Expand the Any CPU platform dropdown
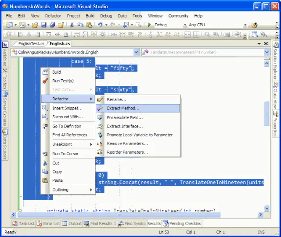Viewport: 281px width, 237px height. (x=245, y=25)
